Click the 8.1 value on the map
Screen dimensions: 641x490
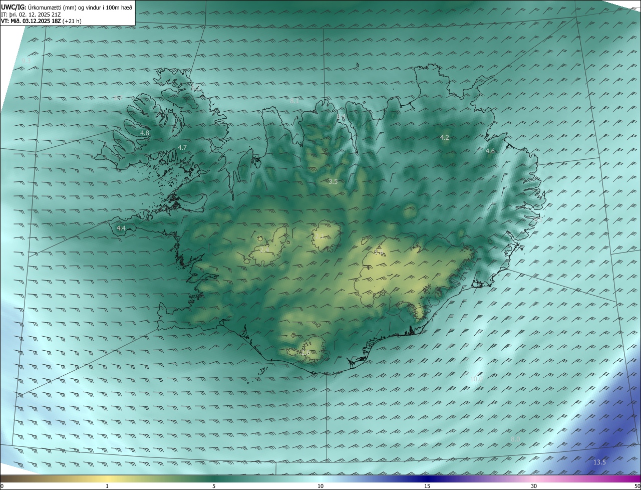coord(294,101)
